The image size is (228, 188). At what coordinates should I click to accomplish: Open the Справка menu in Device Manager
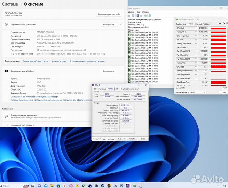(145, 12)
